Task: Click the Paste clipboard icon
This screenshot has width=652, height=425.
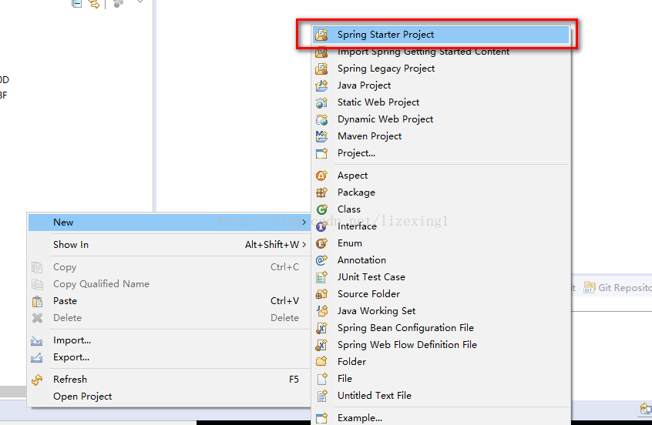Action: point(37,301)
